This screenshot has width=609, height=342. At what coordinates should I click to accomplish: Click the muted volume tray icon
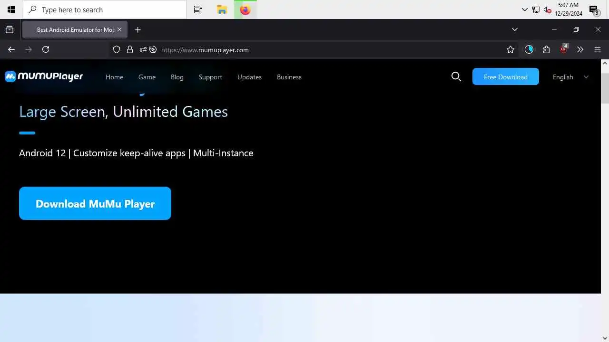click(x=547, y=9)
